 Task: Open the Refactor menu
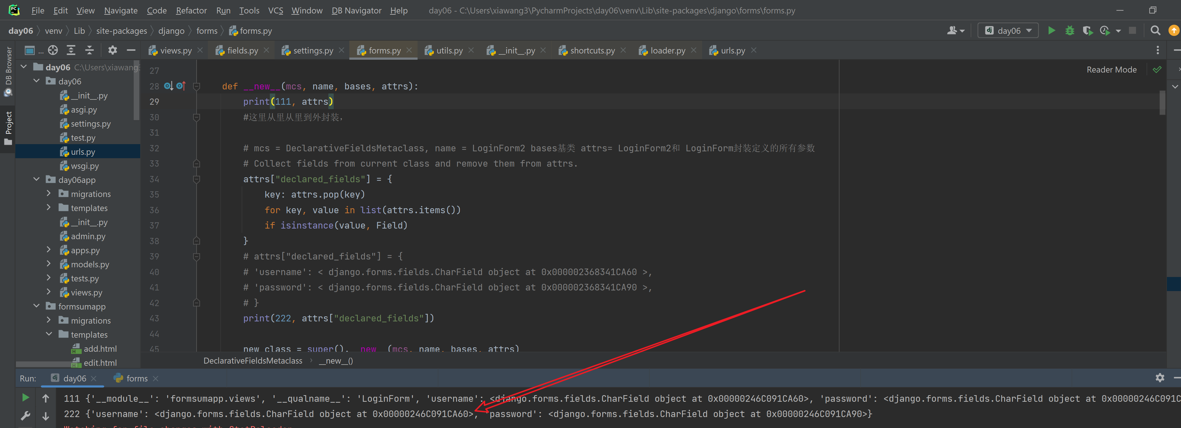(191, 11)
